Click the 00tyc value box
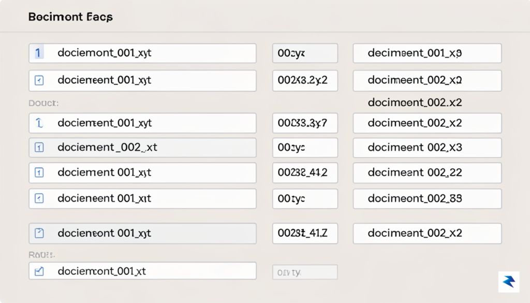530x303 pixels. coord(305,198)
